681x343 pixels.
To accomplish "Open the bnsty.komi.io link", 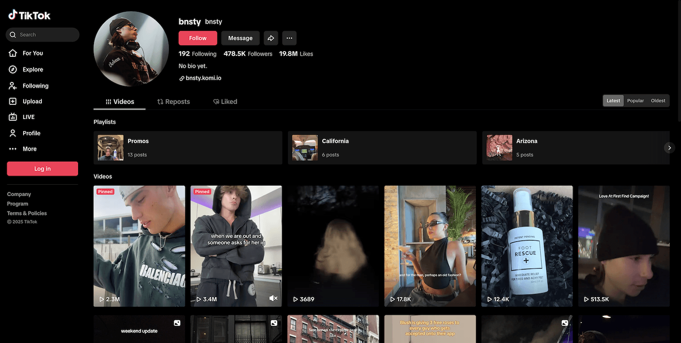I will (x=203, y=78).
